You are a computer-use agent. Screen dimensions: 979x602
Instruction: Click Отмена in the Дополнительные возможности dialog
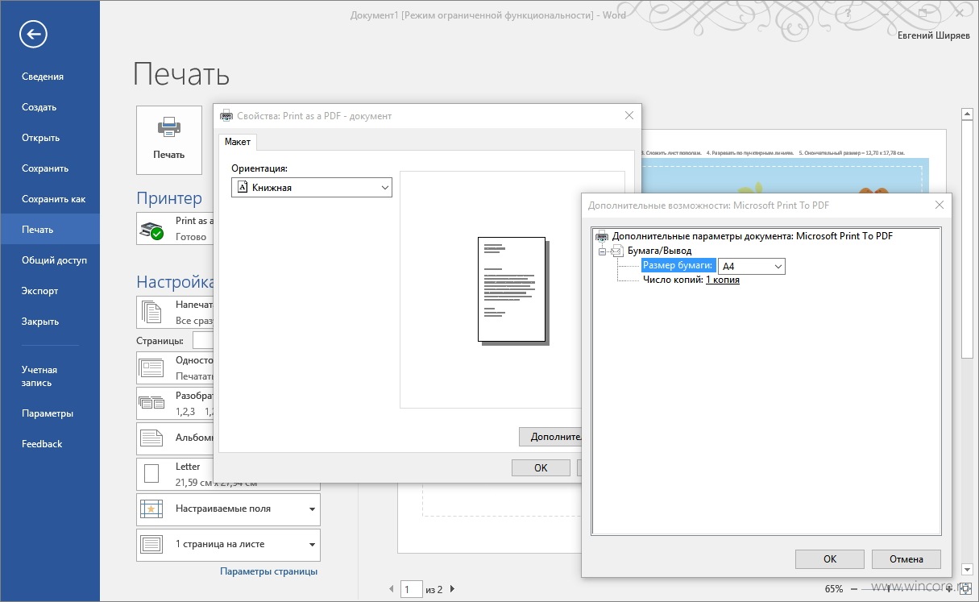tap(906, 559)
